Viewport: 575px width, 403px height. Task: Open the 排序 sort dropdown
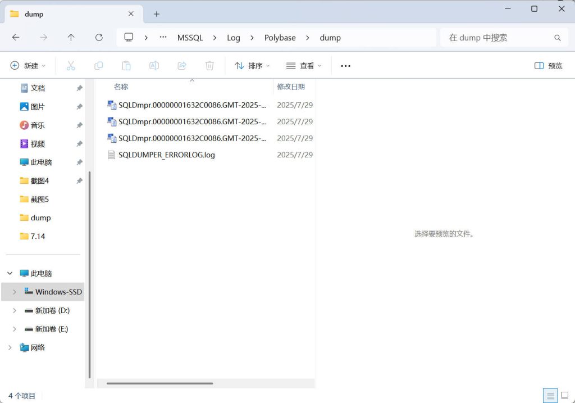(252, 66)
